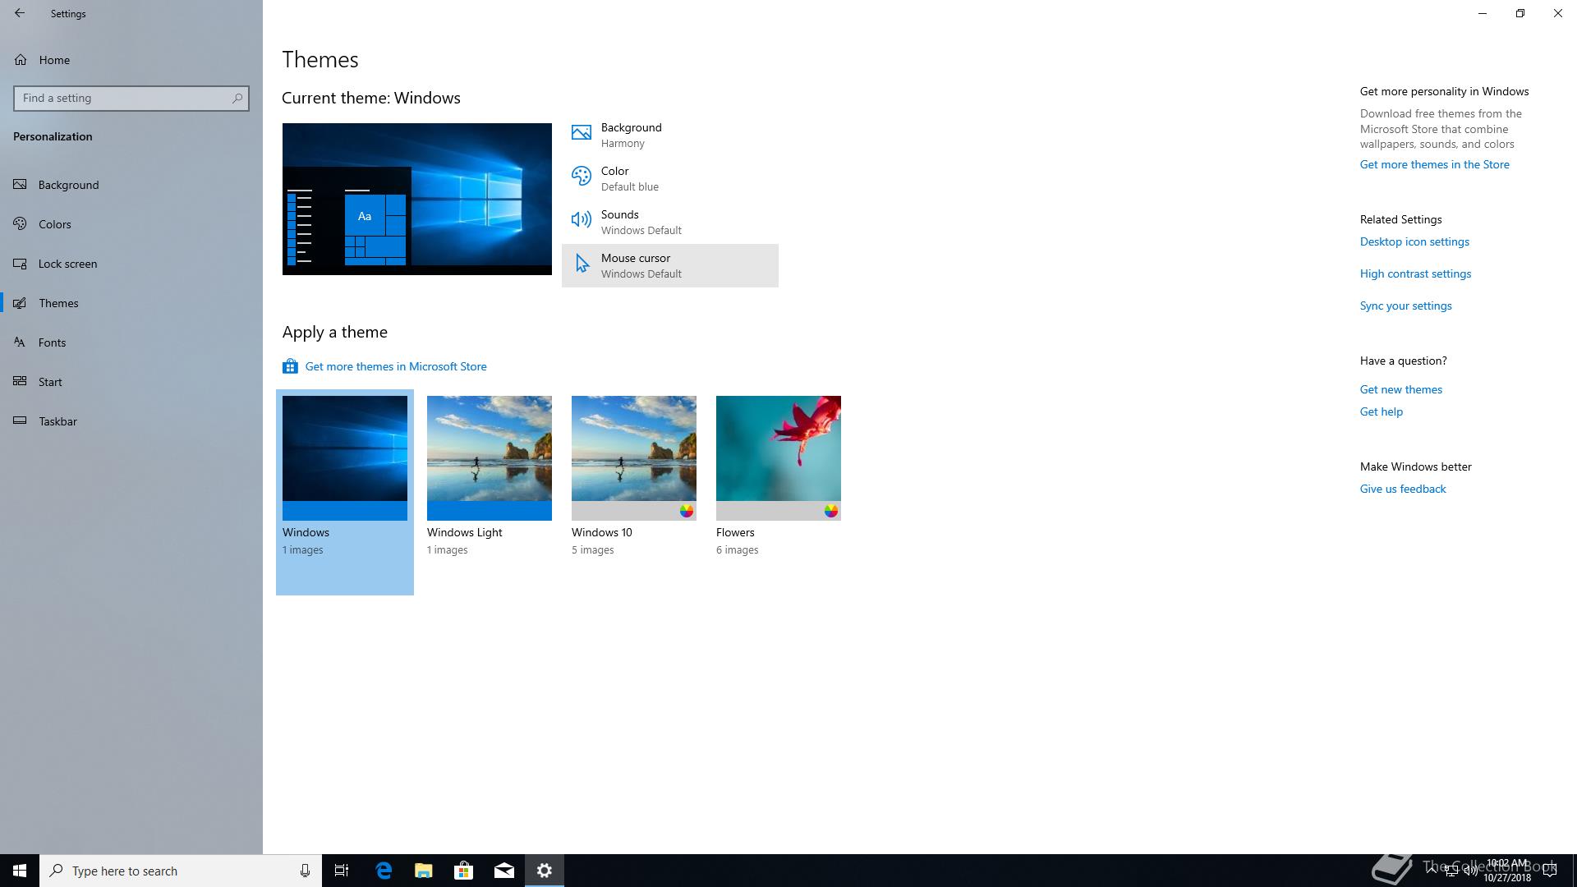
Task: Apply the Windows theme thumbnail
Action: pyautogui.click(x=345, y=491)
